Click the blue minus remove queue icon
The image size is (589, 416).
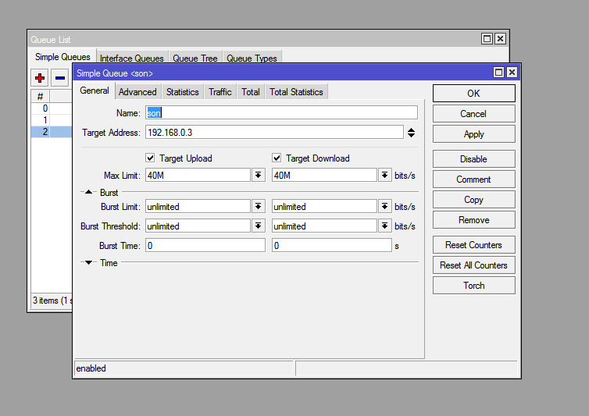click(x=60, y=78)
